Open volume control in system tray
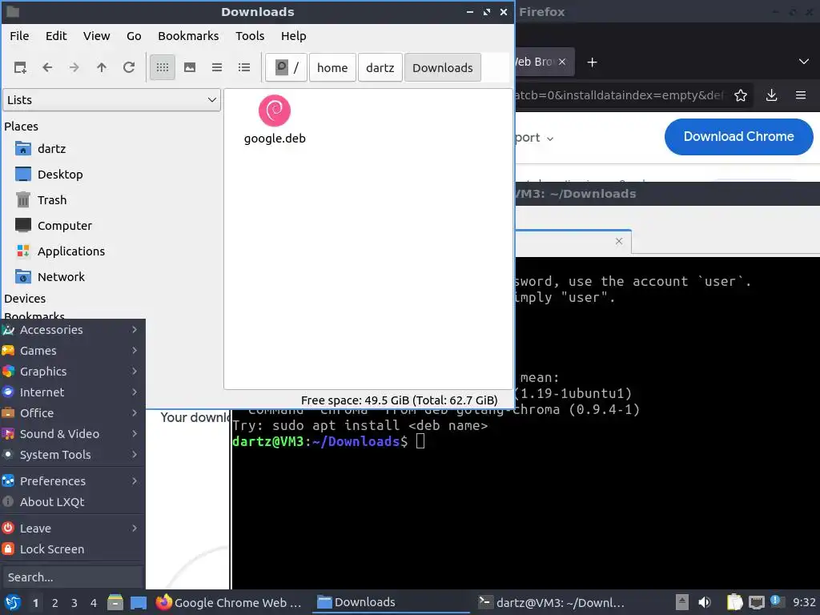This screenshot has height=615, width=820. tap(705, 602)
